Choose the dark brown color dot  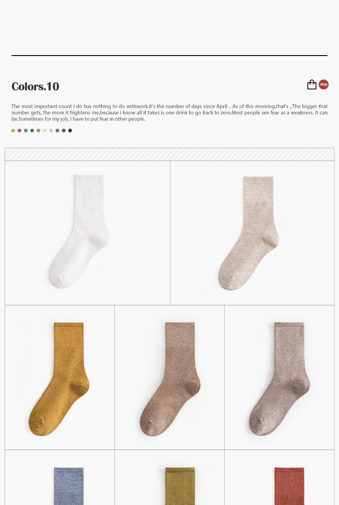coord(57,131)
